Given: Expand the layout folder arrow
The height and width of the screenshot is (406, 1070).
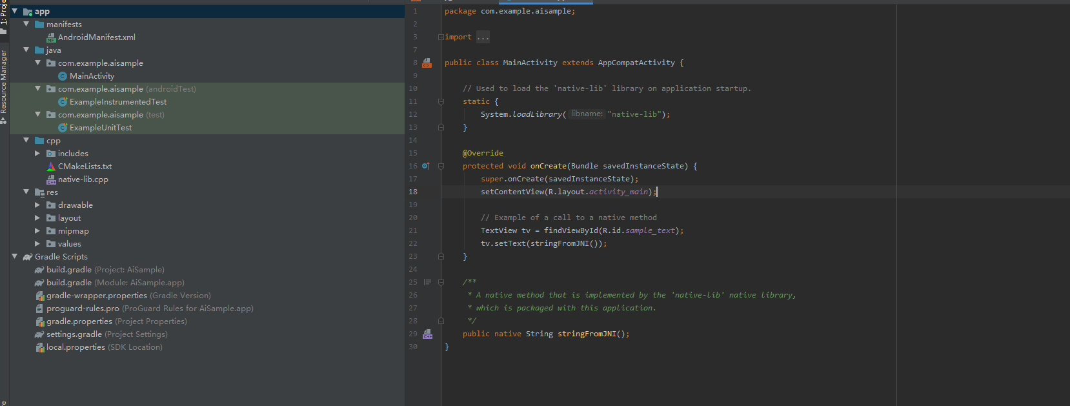Looking at the screenshot, I should 37,218.
